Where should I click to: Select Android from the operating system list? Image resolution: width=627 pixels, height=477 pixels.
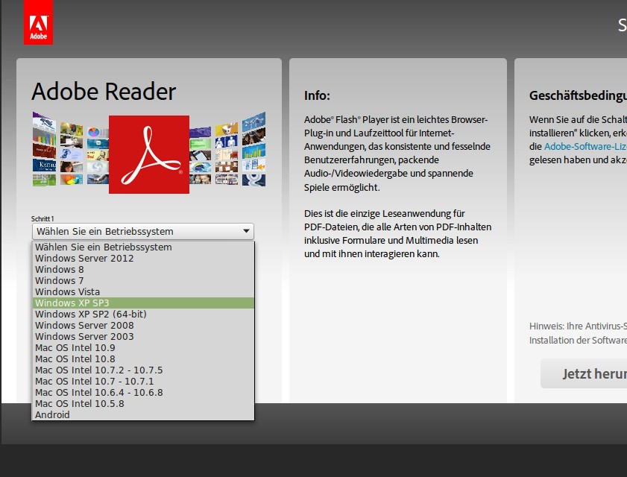tap(52, 415)
